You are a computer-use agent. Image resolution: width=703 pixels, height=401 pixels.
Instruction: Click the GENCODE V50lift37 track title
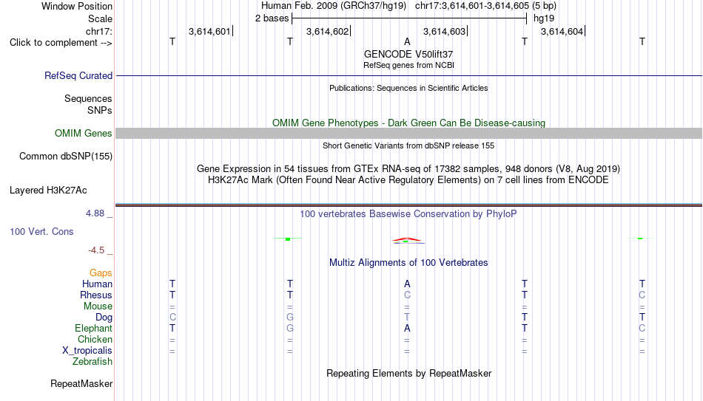point(408,54)
